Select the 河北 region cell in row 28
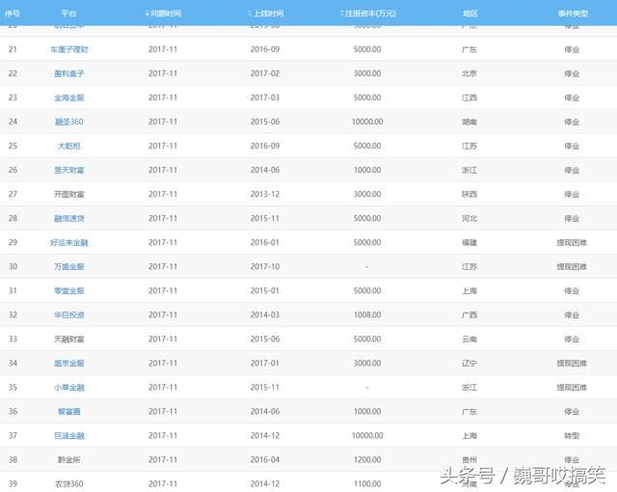The image size is (617, 492). [x=469, y=218]
